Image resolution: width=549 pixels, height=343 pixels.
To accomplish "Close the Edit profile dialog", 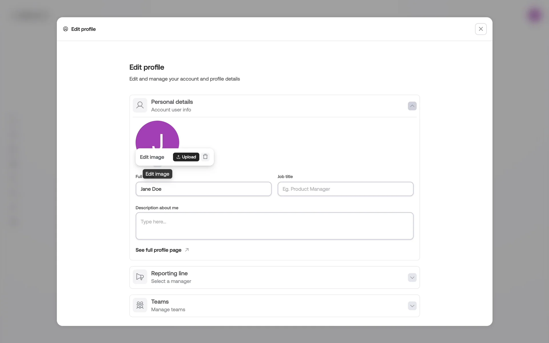I will [481, 29].
